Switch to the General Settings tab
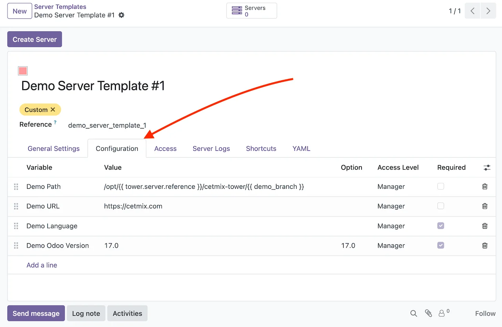 click(x=54, y=149)
